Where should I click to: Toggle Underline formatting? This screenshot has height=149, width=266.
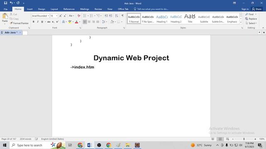click(42, 22)
